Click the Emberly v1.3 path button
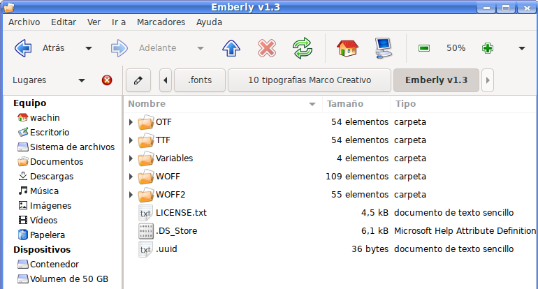The width and height of the screenshot is (538, 289). point(436,80)
